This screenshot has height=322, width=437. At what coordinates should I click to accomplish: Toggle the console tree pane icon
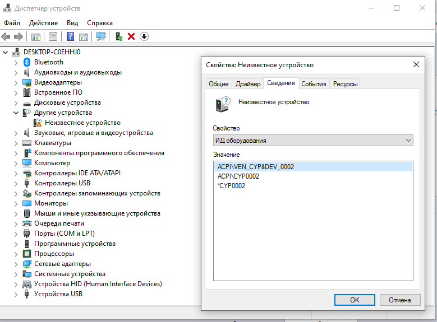tap(36, 36)
